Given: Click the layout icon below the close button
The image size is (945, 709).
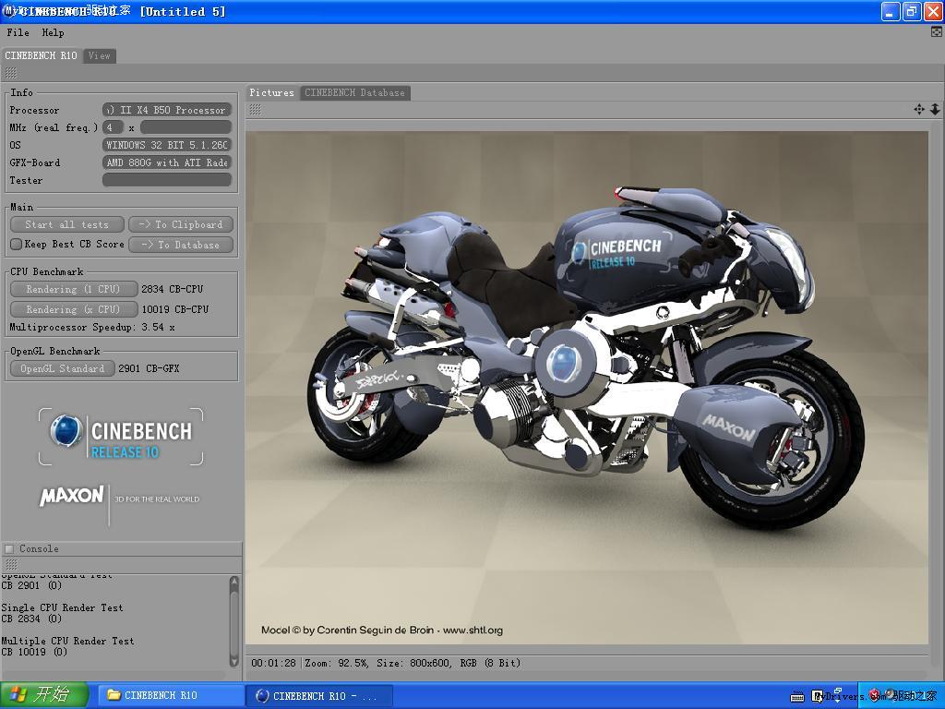Looking at the screenshot, I should point(937,32).
